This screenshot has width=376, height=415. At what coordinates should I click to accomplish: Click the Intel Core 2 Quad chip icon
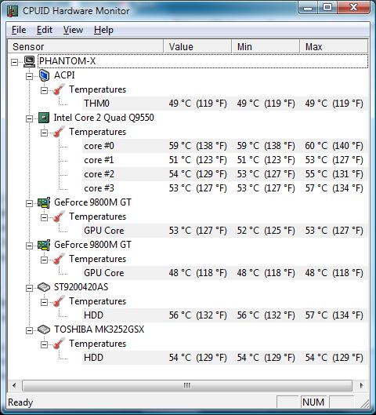44,118
